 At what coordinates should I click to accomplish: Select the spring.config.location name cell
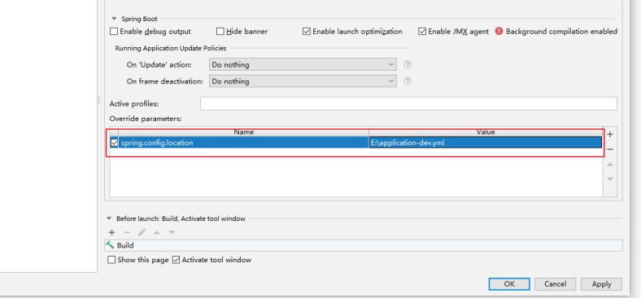coord(244,143)
